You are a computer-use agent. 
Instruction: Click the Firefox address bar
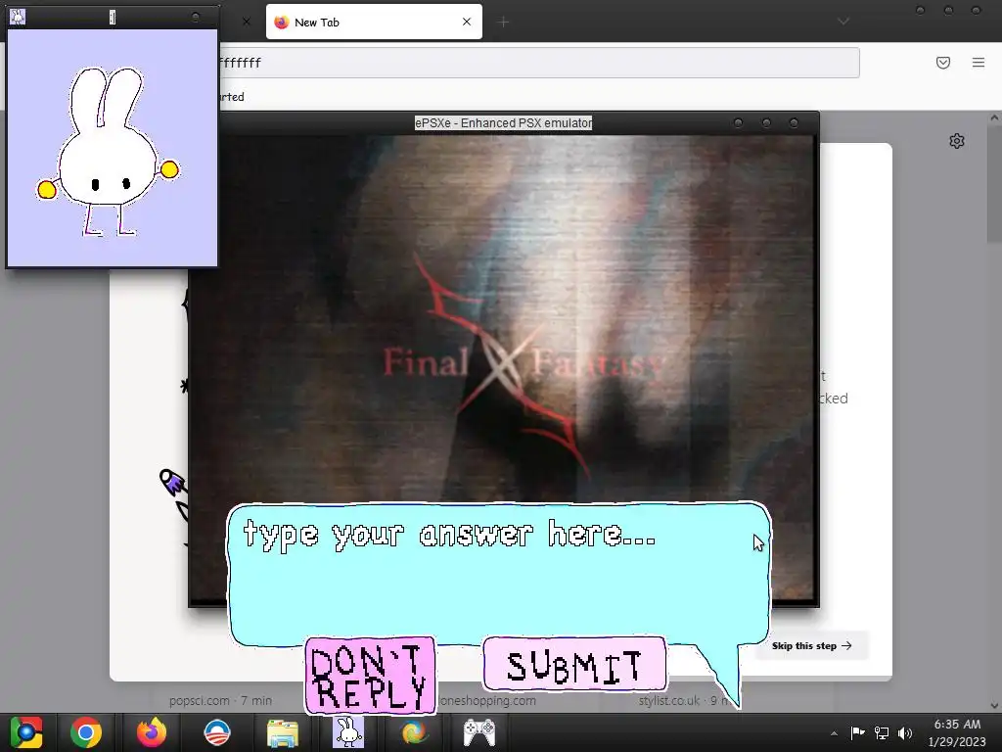(x=539, y=63)
